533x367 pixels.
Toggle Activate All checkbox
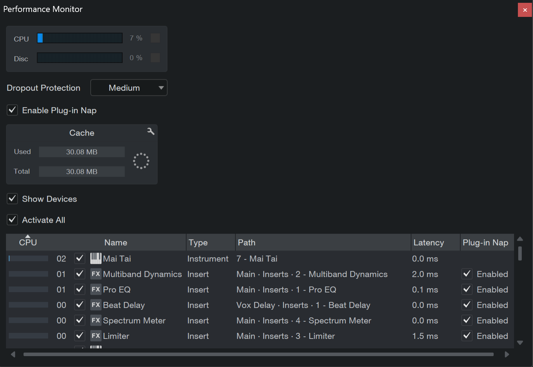(12, 220)
